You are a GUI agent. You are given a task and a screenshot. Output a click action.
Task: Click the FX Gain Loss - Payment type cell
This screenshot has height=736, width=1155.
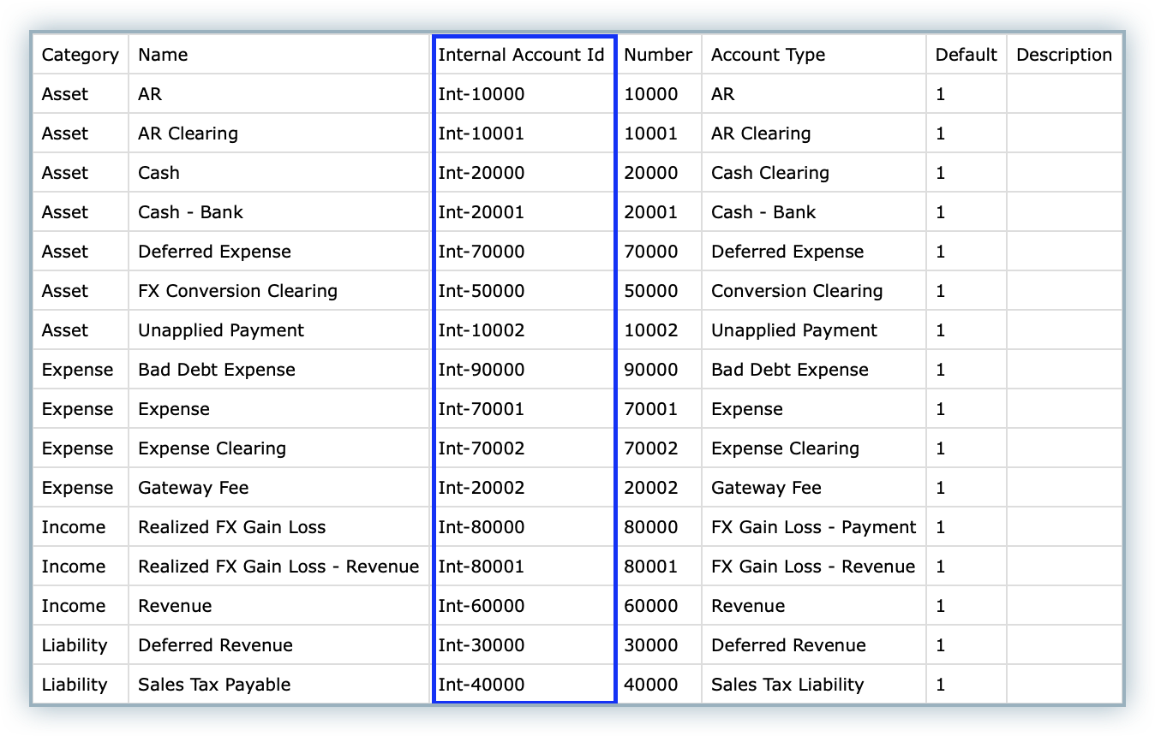[813, 527]
